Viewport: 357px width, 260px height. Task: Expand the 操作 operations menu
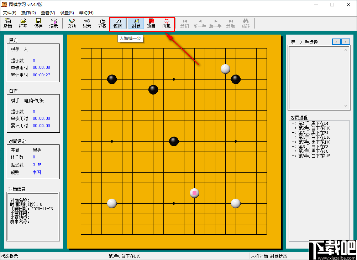28,12
